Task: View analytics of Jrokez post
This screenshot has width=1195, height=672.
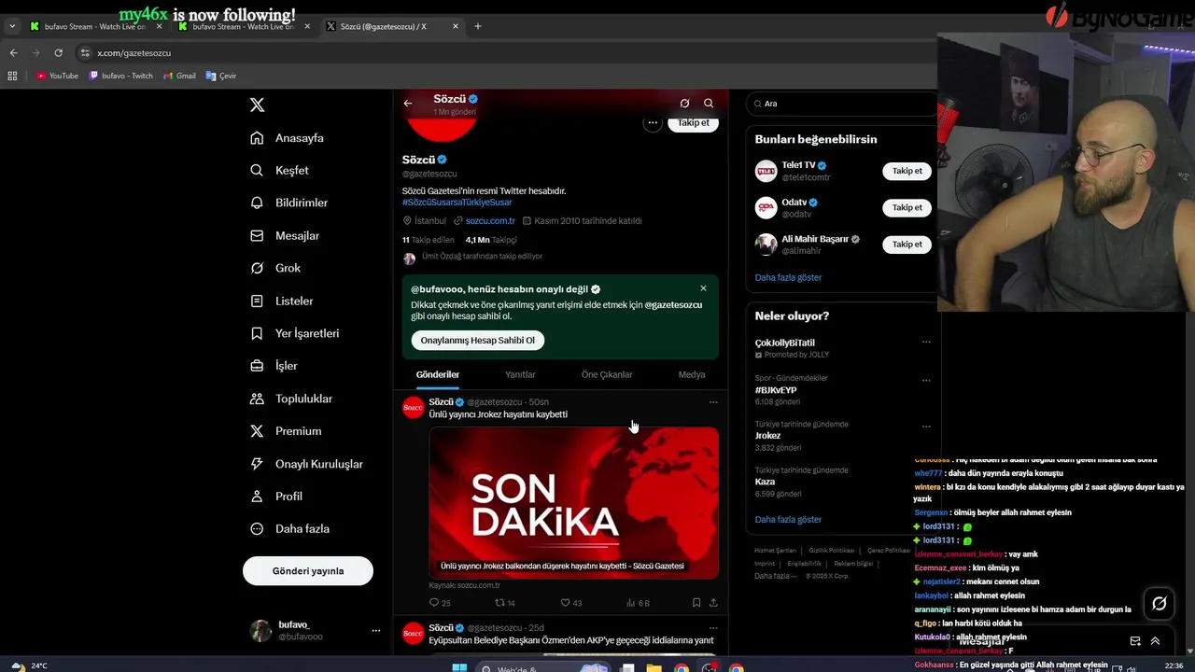Action: [x=638, y=603]
